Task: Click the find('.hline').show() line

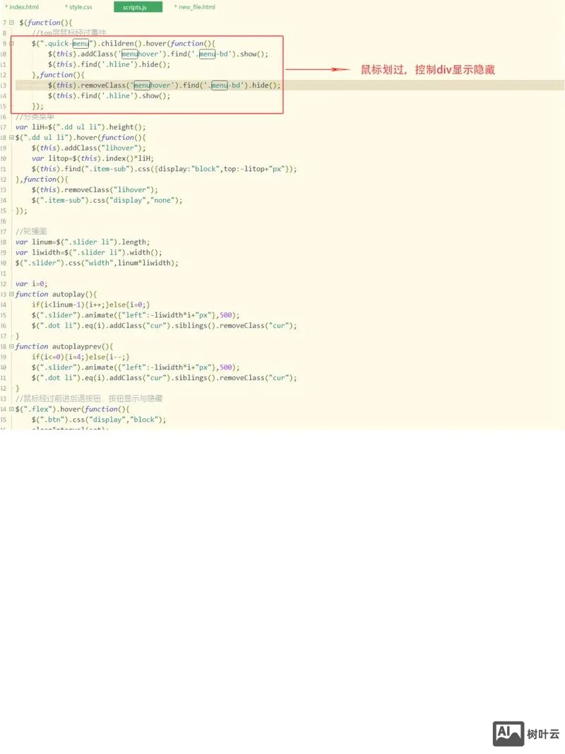Action: click(x=109, y=95)
